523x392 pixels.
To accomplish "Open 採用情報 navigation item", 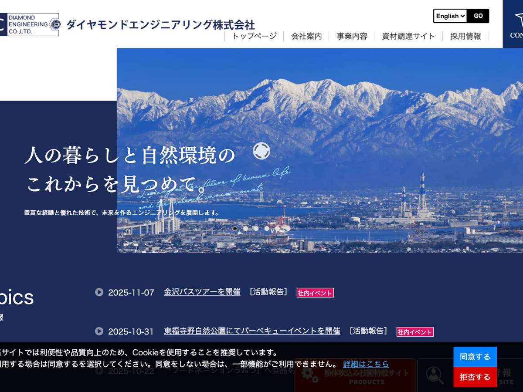I will tap(465, 36).
